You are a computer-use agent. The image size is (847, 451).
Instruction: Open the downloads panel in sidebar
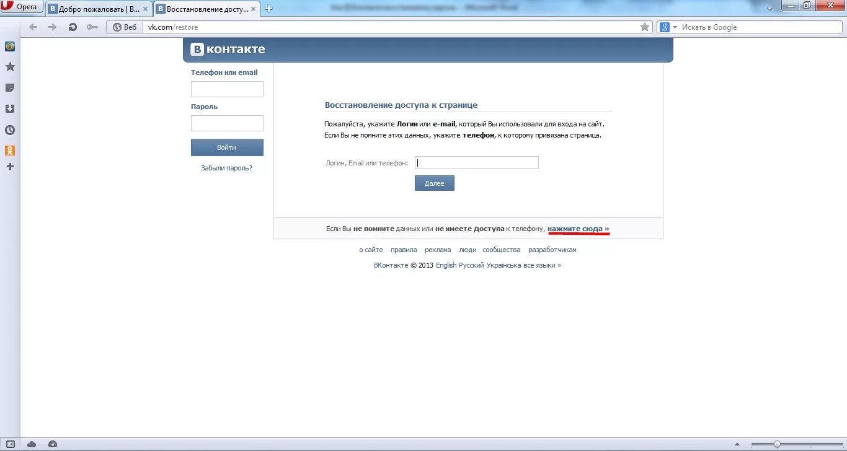click(10, 109)
